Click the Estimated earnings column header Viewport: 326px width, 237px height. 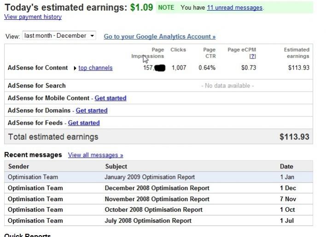(x=297, y=53)
